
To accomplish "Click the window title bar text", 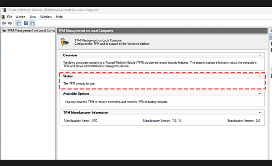I will (53, 10).
